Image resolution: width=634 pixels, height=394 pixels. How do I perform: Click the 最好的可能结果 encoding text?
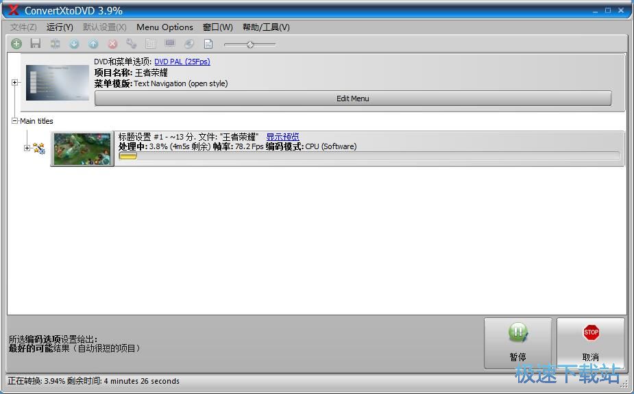[74, 348]
